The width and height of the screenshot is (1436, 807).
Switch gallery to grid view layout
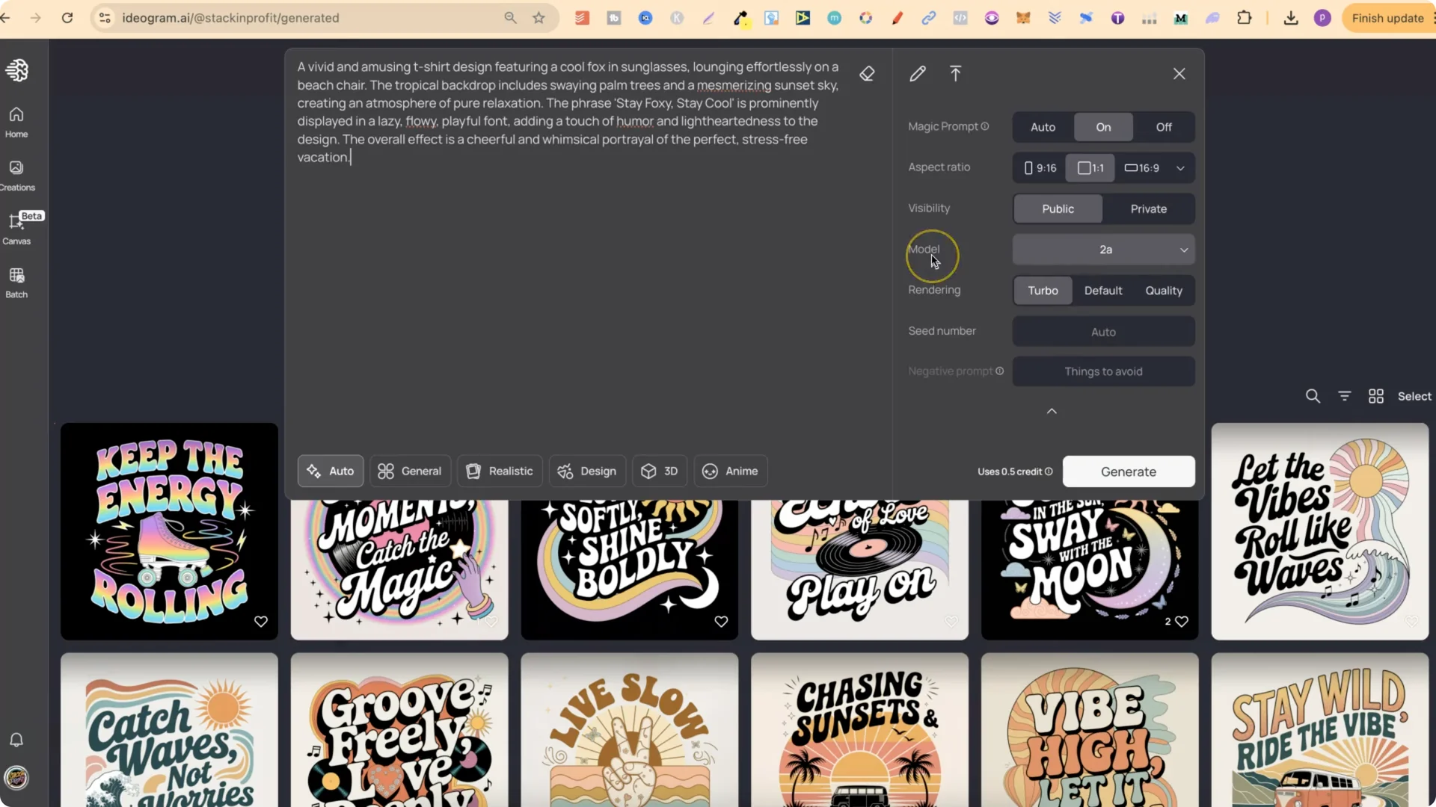click(x=1375, y=396)
